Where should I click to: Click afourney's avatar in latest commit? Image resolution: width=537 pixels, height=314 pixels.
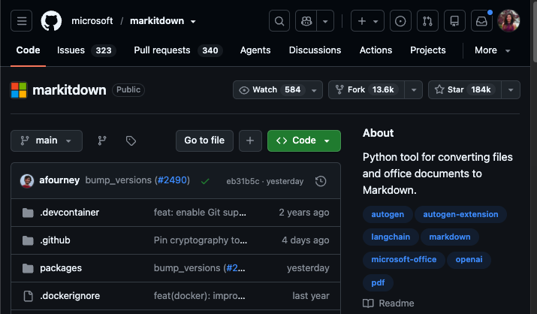(27, 181)
